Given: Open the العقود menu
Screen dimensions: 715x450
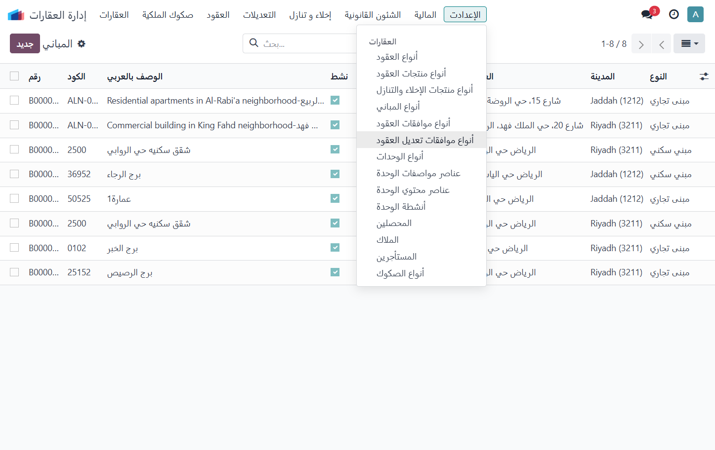Looking at the screenshot, I should tap(218, 15).
